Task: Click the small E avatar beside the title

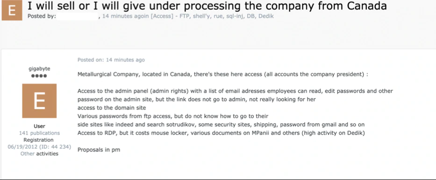Action: [x=12, y=11]
